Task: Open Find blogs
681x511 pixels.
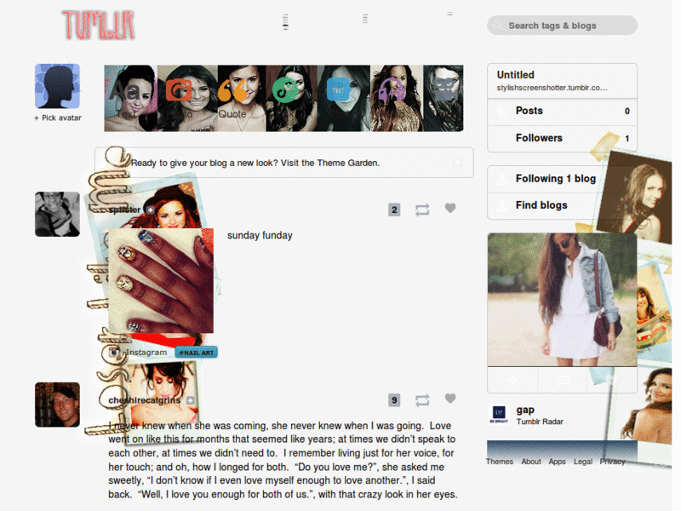Action: 562,205
